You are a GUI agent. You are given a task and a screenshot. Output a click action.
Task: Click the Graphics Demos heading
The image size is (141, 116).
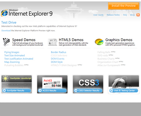point(119,40)
